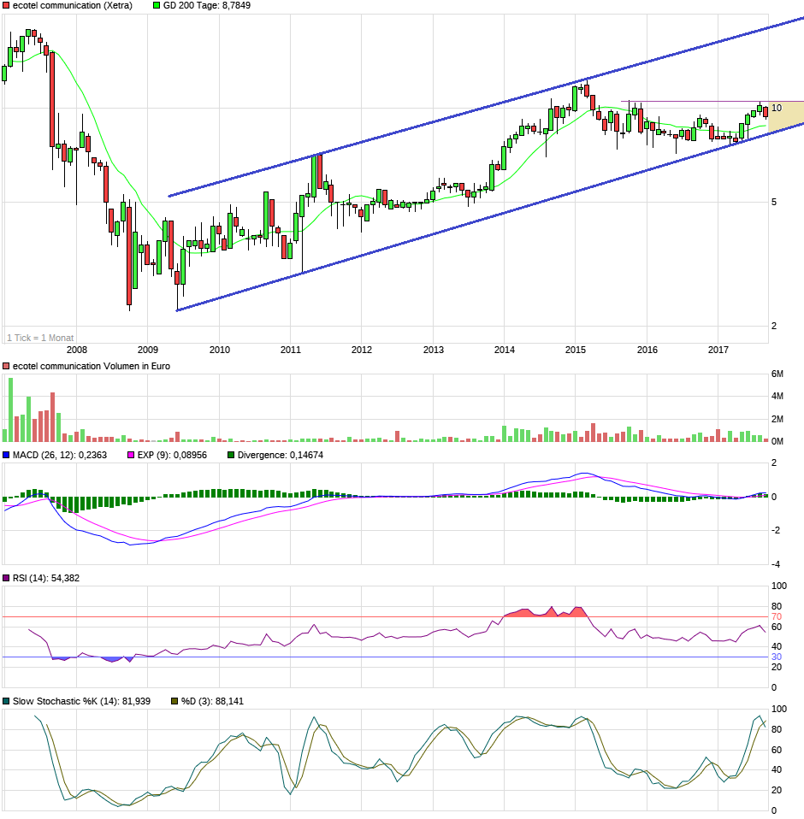Click the blue 30 RSI oversold label

777,657
